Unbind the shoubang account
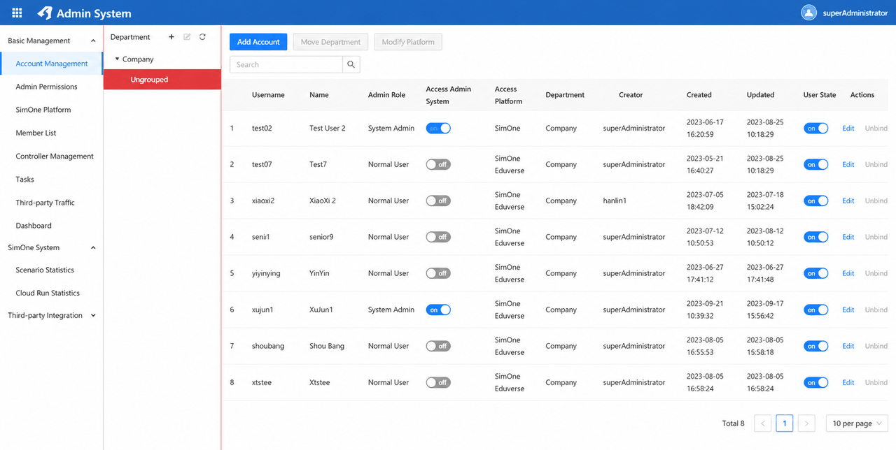This screenshot has height=450, width=896. (x=876, y=346)
